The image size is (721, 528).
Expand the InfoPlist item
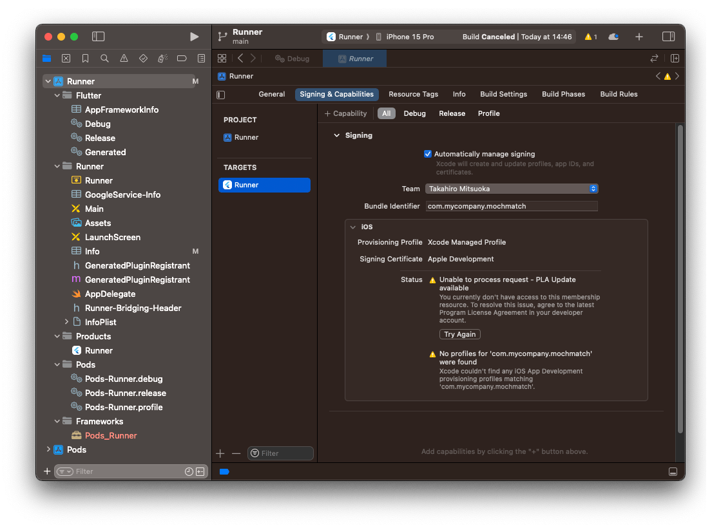coord(66,322)
